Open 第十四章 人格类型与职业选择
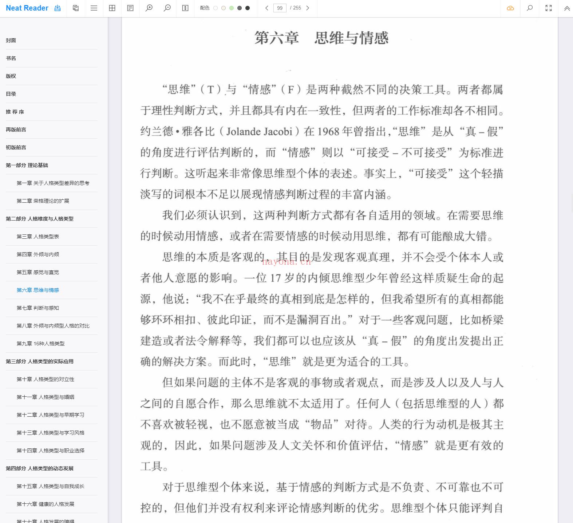The width and height of the screenshot is (573, 523). [x=51, y=451]
